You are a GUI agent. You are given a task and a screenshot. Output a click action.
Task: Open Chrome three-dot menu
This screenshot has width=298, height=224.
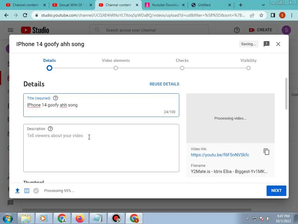point(292,15)
